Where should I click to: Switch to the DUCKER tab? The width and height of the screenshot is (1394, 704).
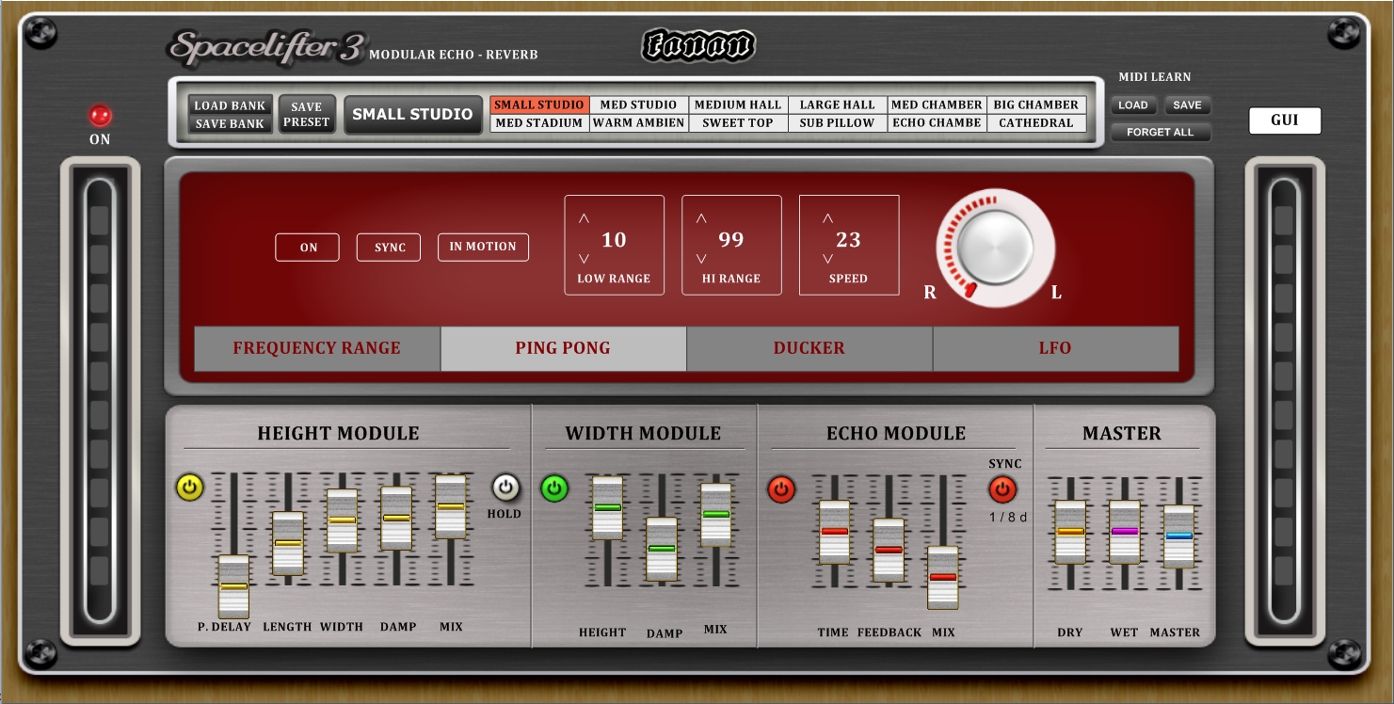(x=809, y=348)
